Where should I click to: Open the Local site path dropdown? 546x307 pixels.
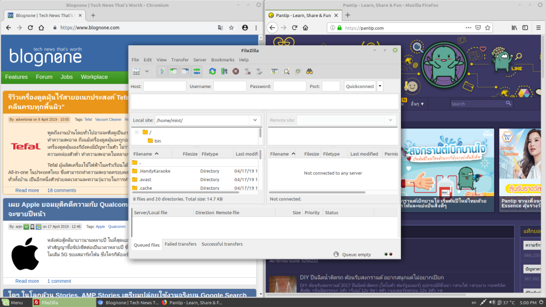[x=255, y=120]
